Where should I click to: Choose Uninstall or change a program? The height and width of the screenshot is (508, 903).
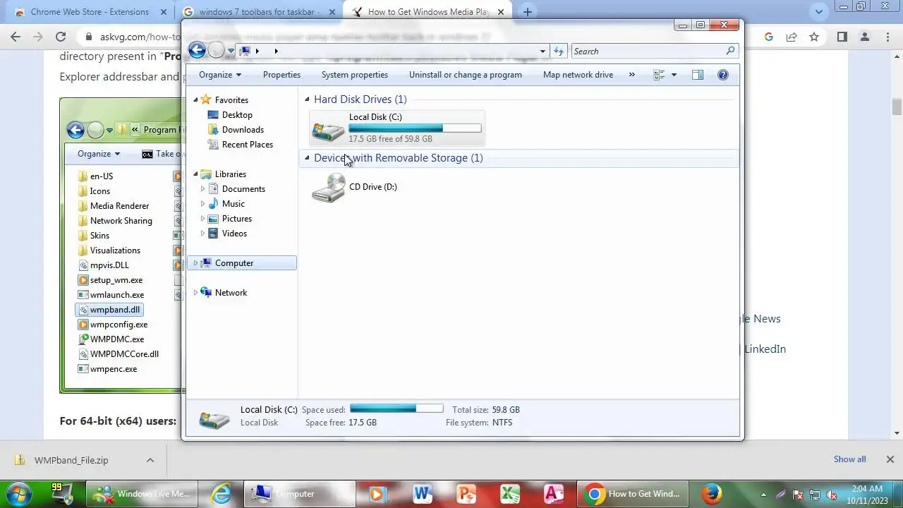coord(466,75)
